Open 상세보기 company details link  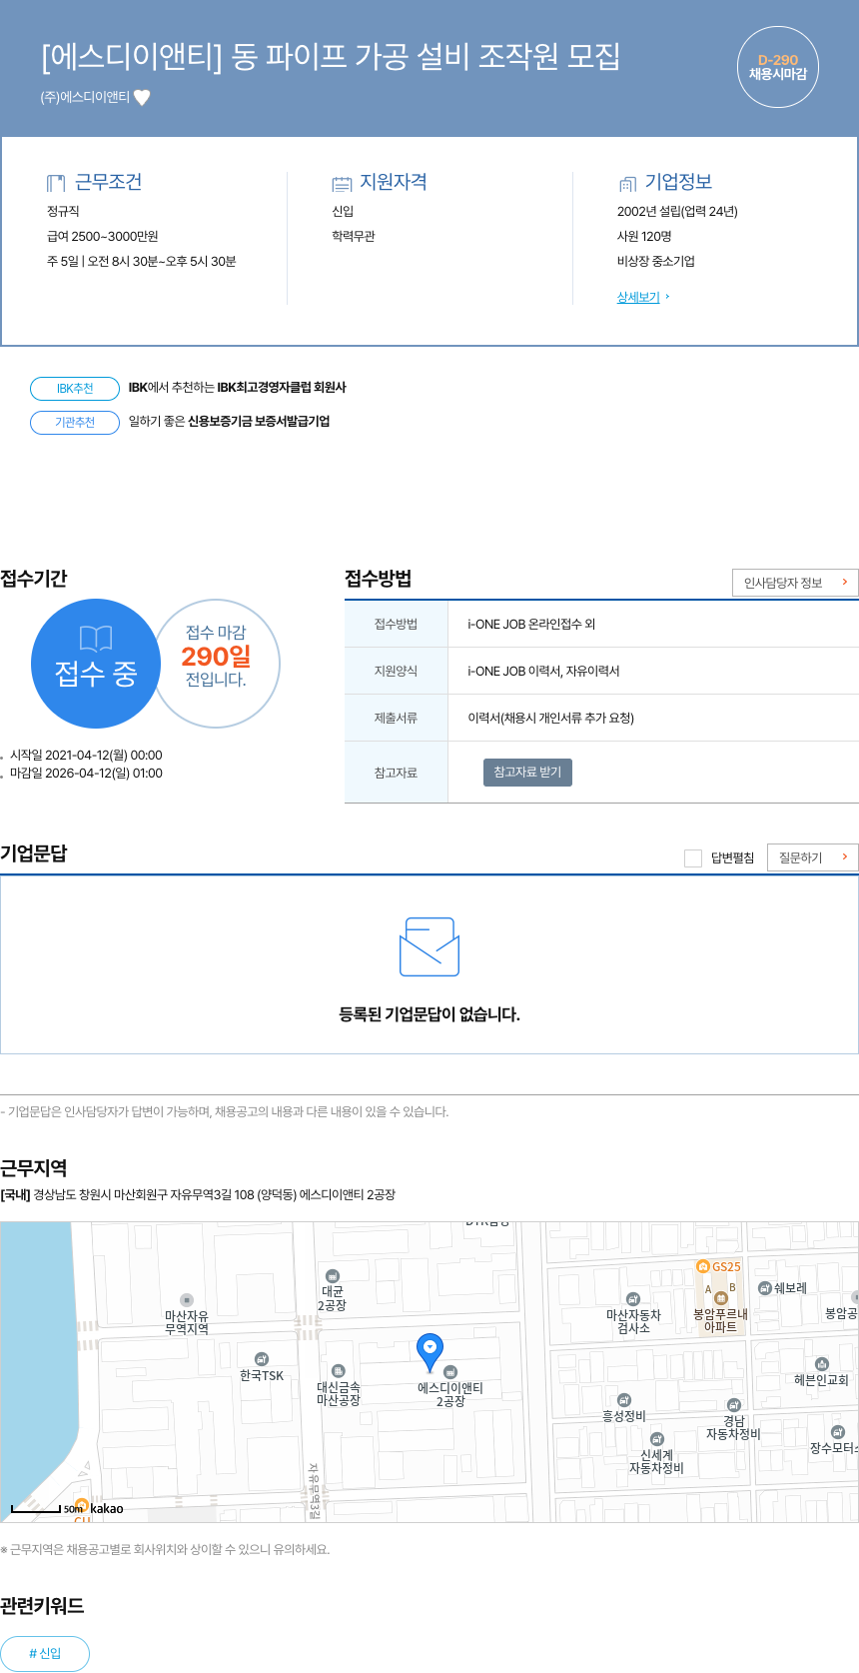[x=638, y=297]
